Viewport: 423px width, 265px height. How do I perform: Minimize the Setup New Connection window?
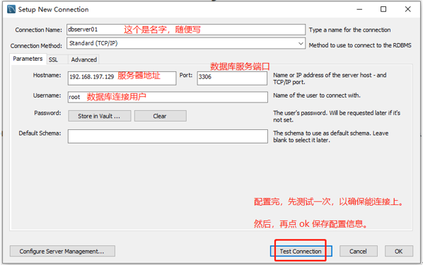[359, 9]
